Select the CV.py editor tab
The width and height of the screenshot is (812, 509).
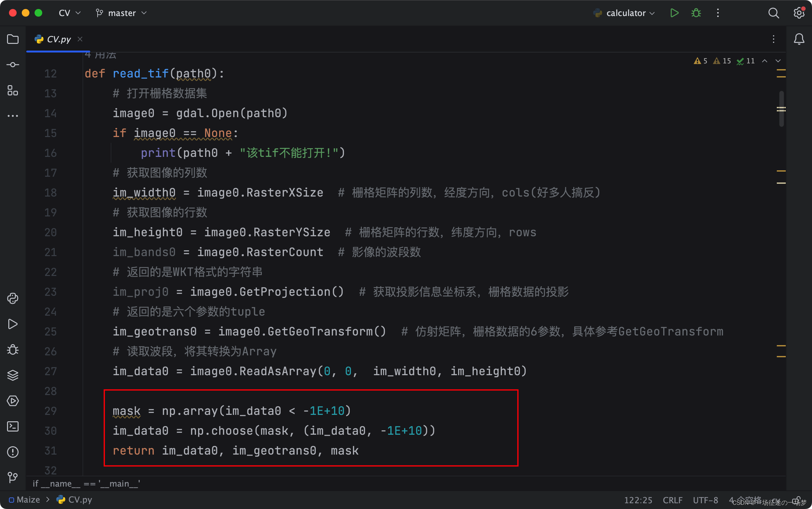click(x=57, y=39)
